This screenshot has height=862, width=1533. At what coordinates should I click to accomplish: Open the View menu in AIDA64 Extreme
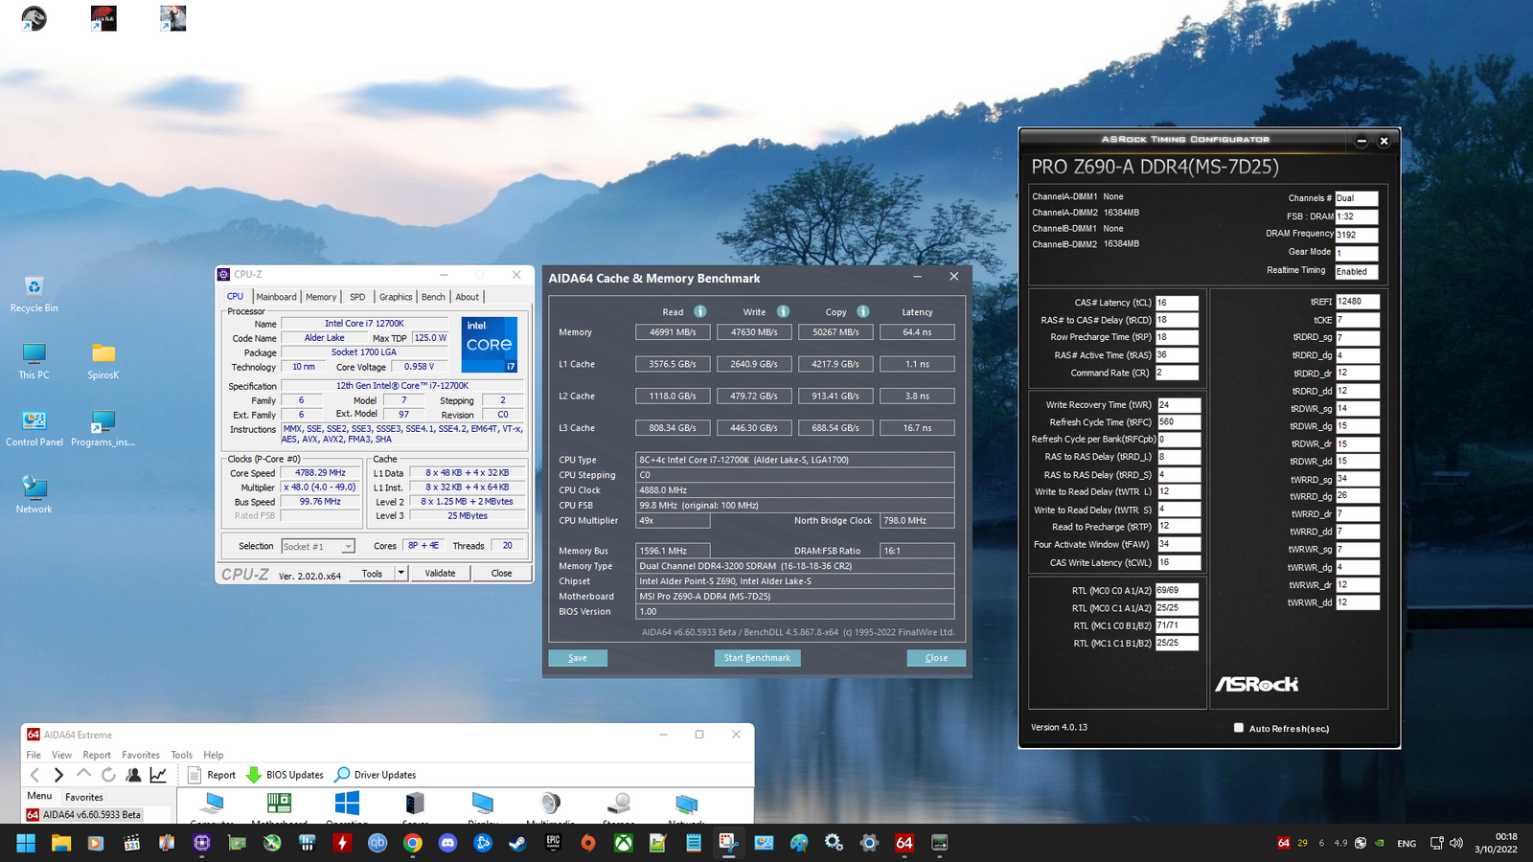[61, 755]
